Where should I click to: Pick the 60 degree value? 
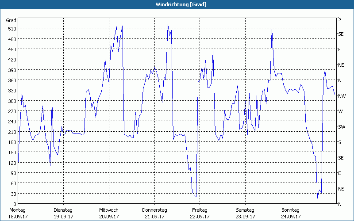[x=14, y=183]
